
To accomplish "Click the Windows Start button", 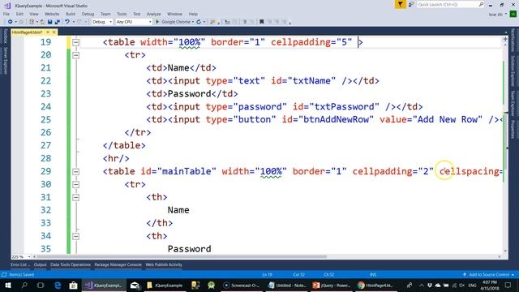I will click(8, 285).
